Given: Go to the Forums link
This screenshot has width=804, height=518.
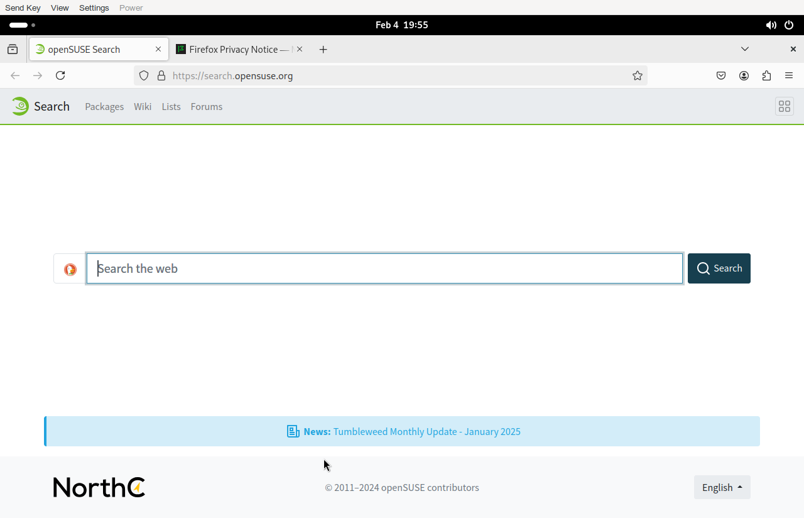Looking at the screenshot, I should [x=207, y=107].
